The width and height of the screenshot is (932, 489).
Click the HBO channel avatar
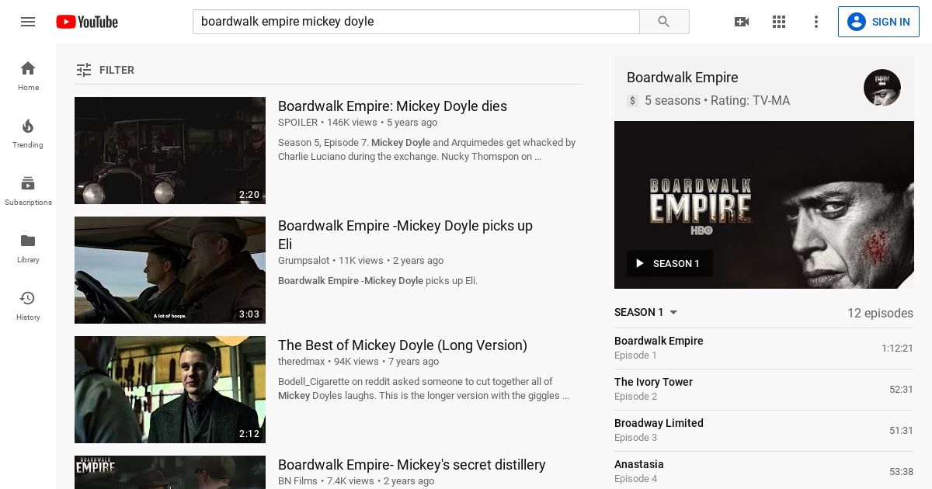882,88
